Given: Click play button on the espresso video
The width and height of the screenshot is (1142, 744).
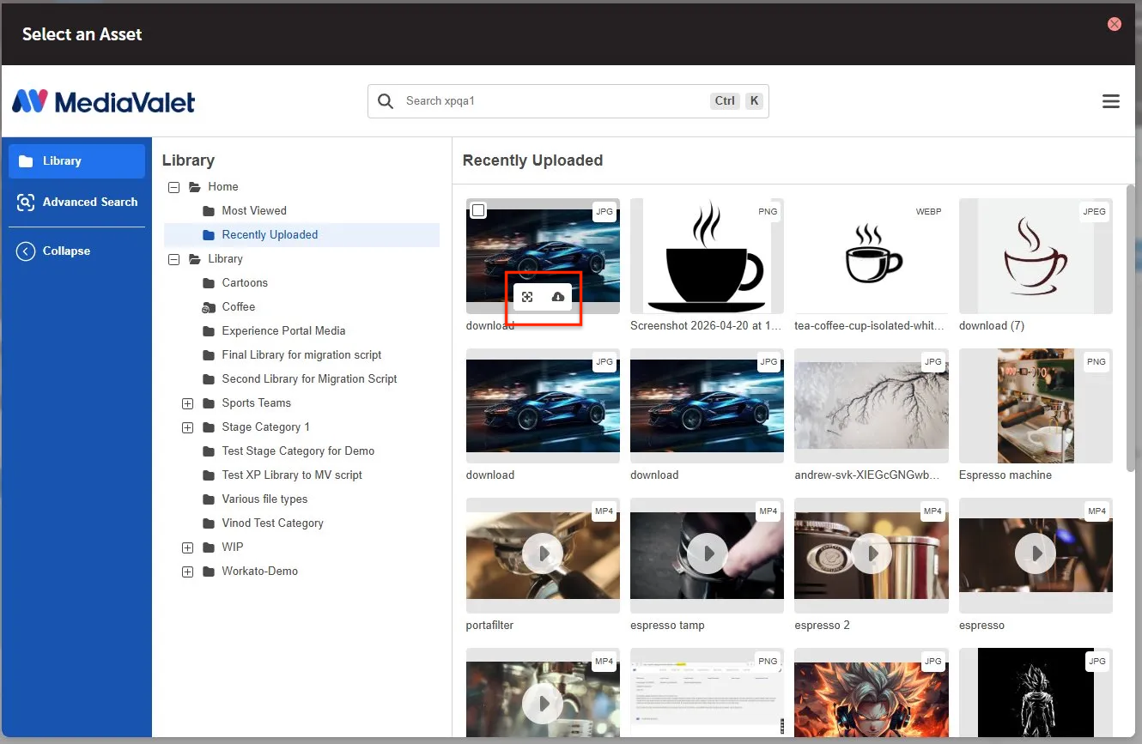Looking at the screenshot, I should (1036, 555).
